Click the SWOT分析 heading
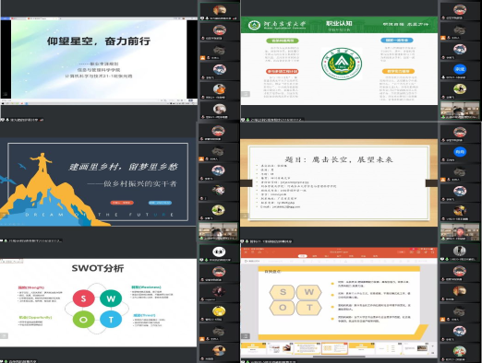Screen dimensions: 482x363 (98, 268)
